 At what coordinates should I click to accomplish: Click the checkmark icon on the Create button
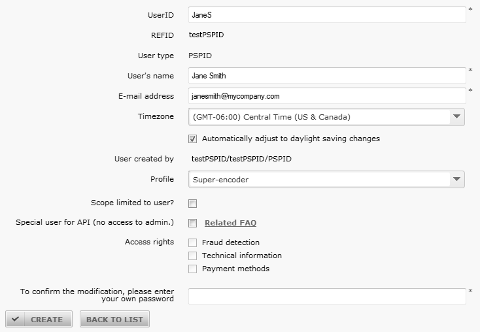15,319
